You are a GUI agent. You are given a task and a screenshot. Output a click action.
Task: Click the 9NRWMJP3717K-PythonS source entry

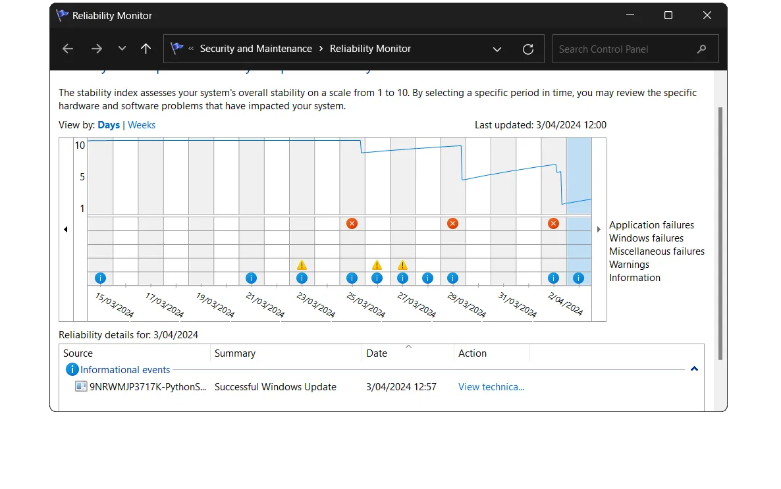tap(148, 387)
